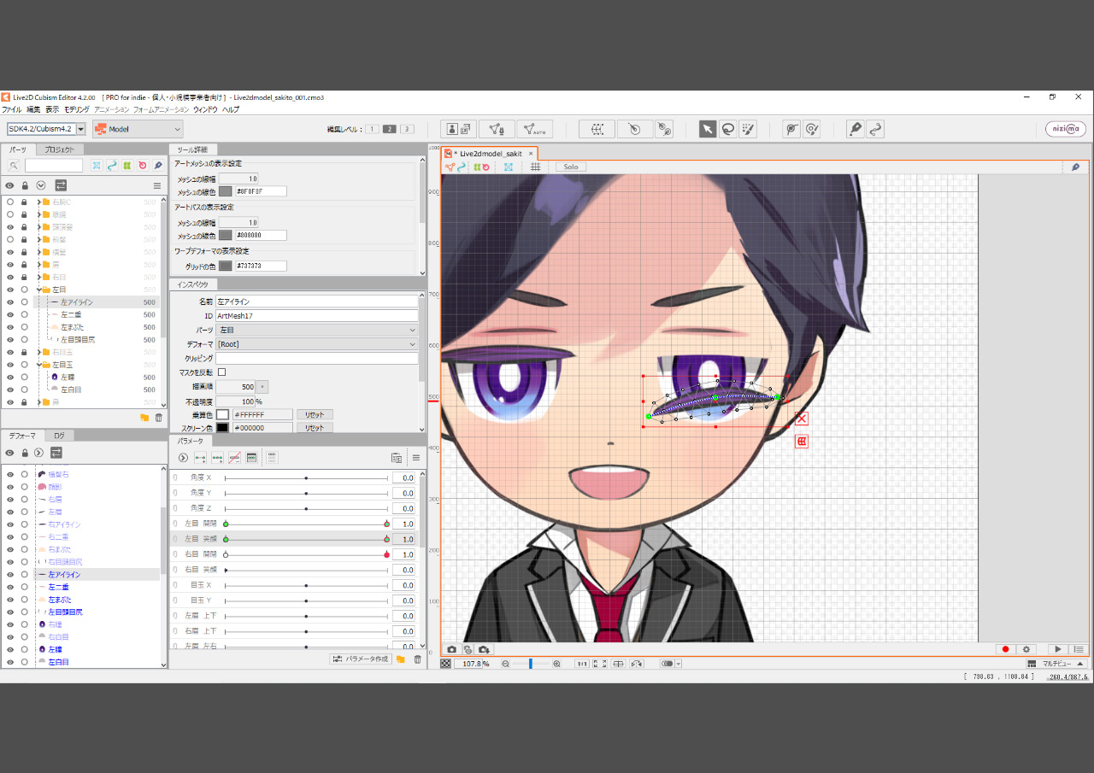Viewport: 1094px width, 773px height.
Task: Select the Create rotation deformer tool
Action: click(635, 129)
